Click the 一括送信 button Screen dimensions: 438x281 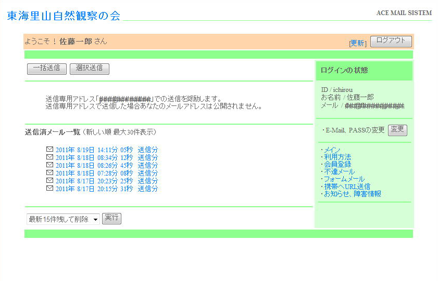click(46, 69)
